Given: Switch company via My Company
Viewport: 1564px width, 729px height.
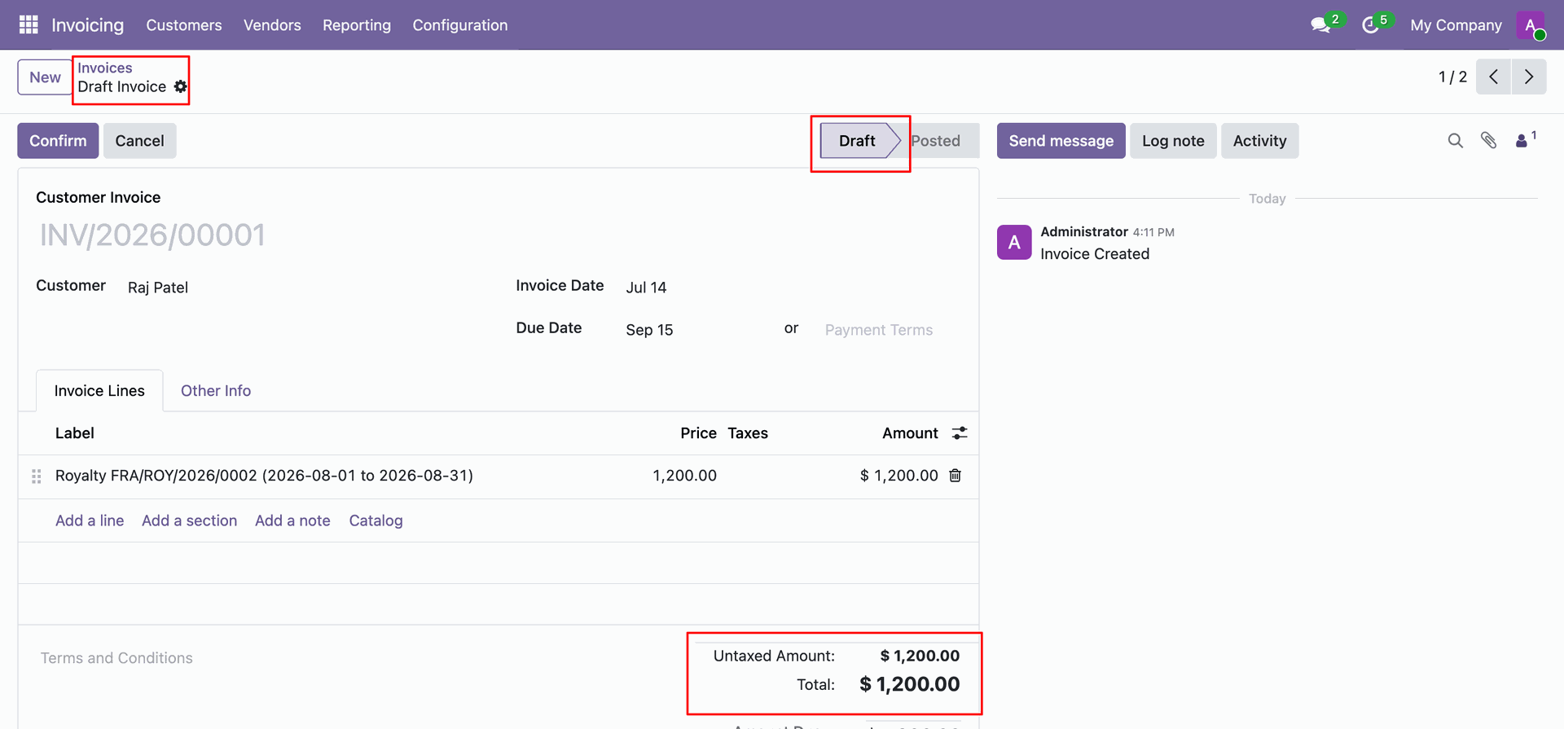Looking at the screenshot, I should (x=1456, y=25).
